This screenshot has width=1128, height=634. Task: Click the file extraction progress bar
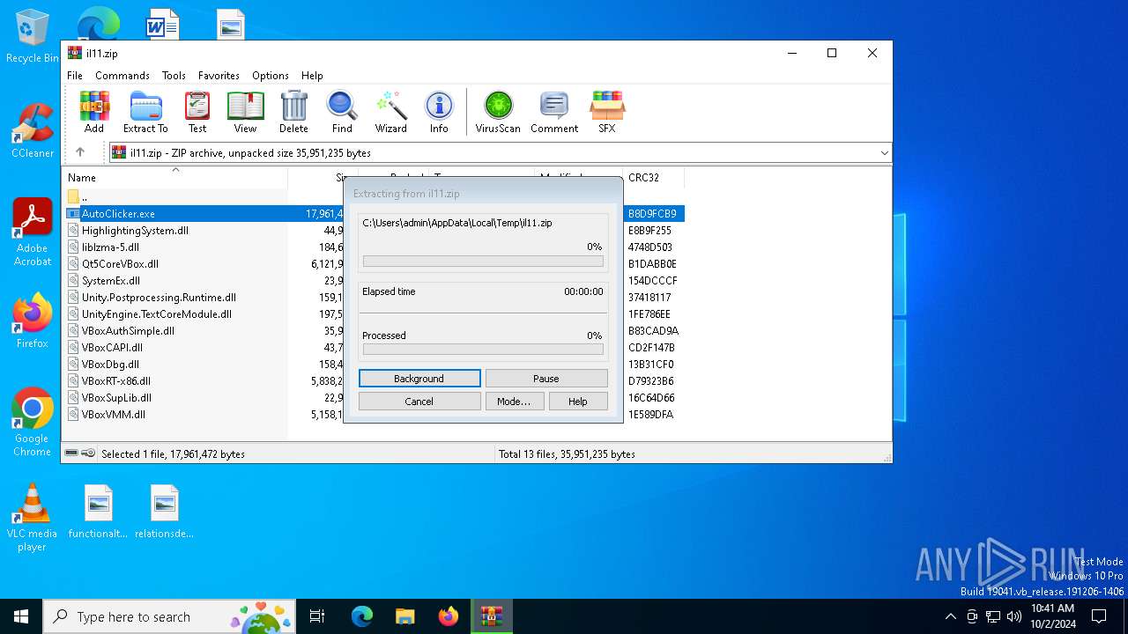483,262
